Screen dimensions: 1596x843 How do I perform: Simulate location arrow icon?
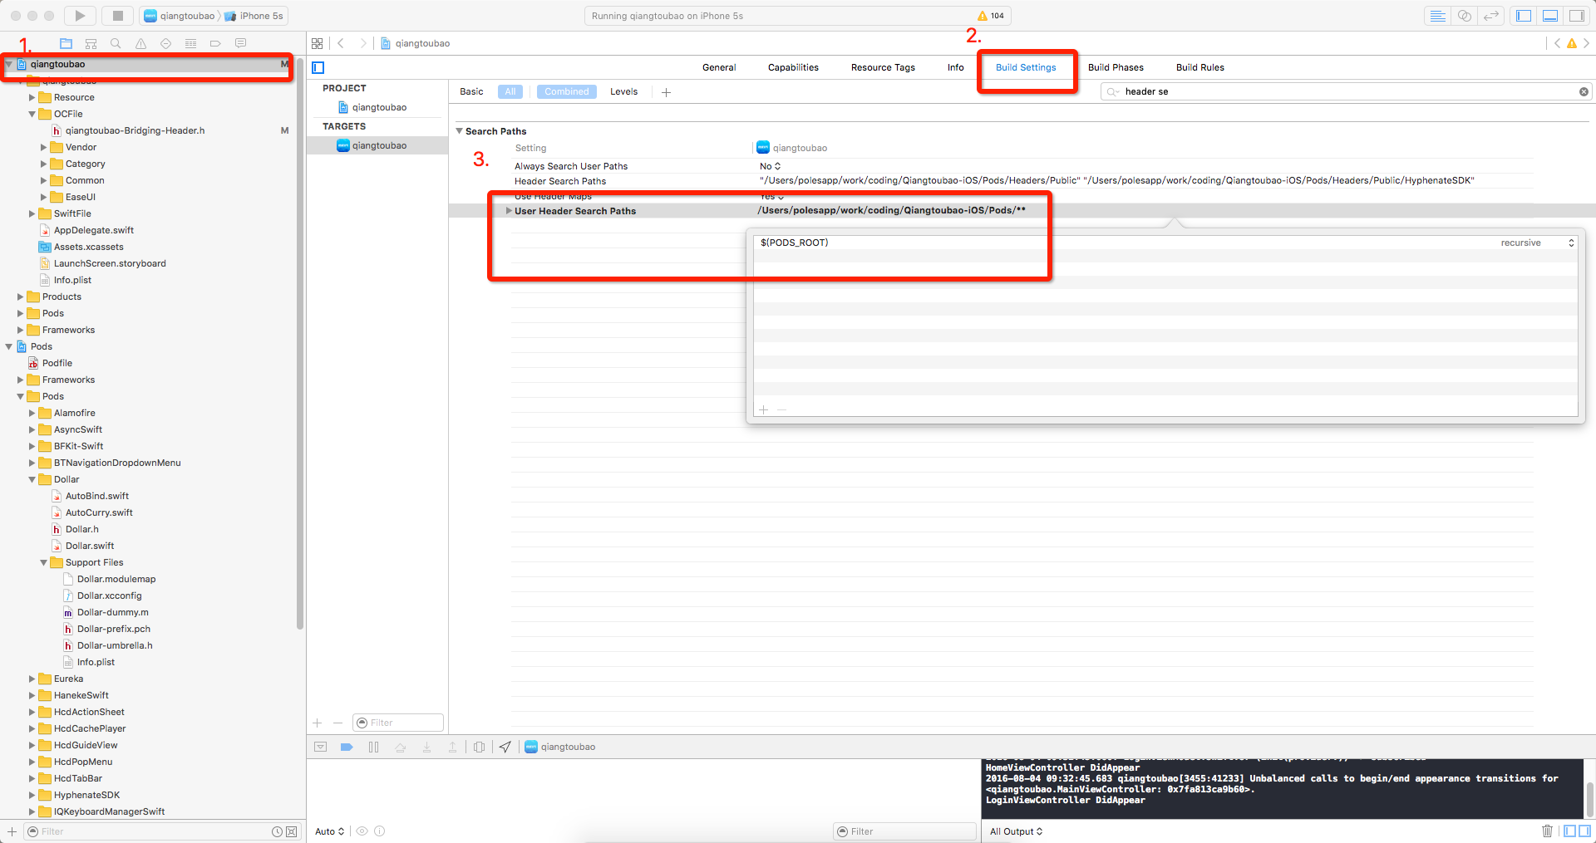[505, 747]
